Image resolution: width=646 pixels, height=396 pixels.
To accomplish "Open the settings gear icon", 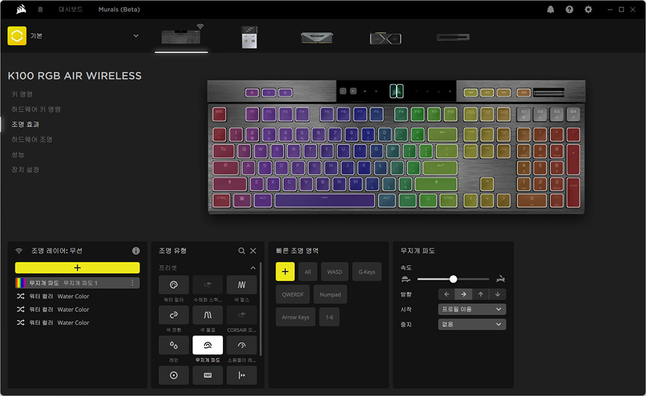I will coord(589,10).
